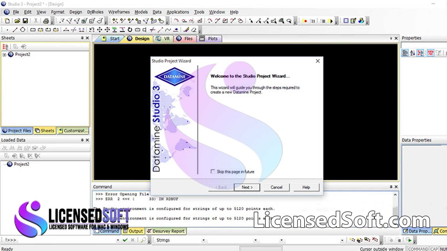
Task: Click the Cut scissors icon
Action: 36,21
